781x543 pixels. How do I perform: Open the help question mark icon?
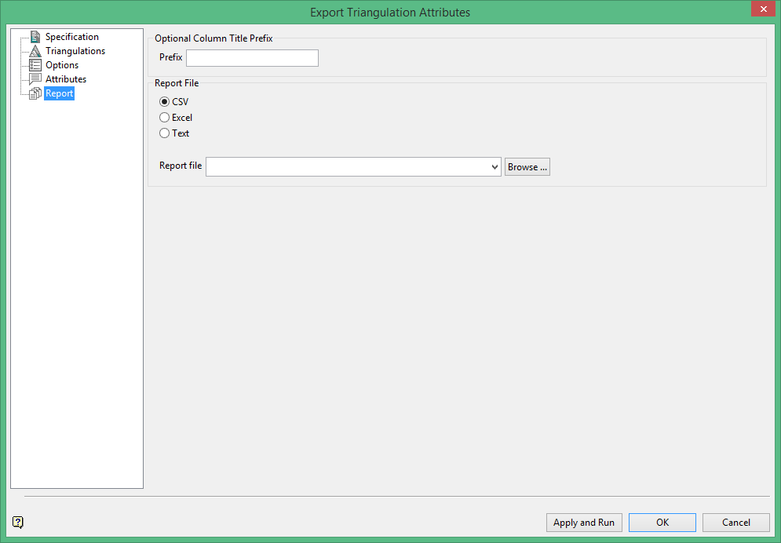(x=18, y=522)
